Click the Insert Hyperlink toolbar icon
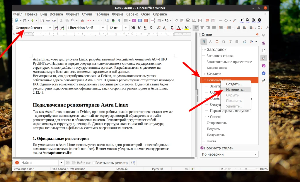Screen dimensions: 300x182 tap(176, 21)
